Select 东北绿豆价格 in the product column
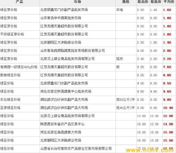 point(10,100)
